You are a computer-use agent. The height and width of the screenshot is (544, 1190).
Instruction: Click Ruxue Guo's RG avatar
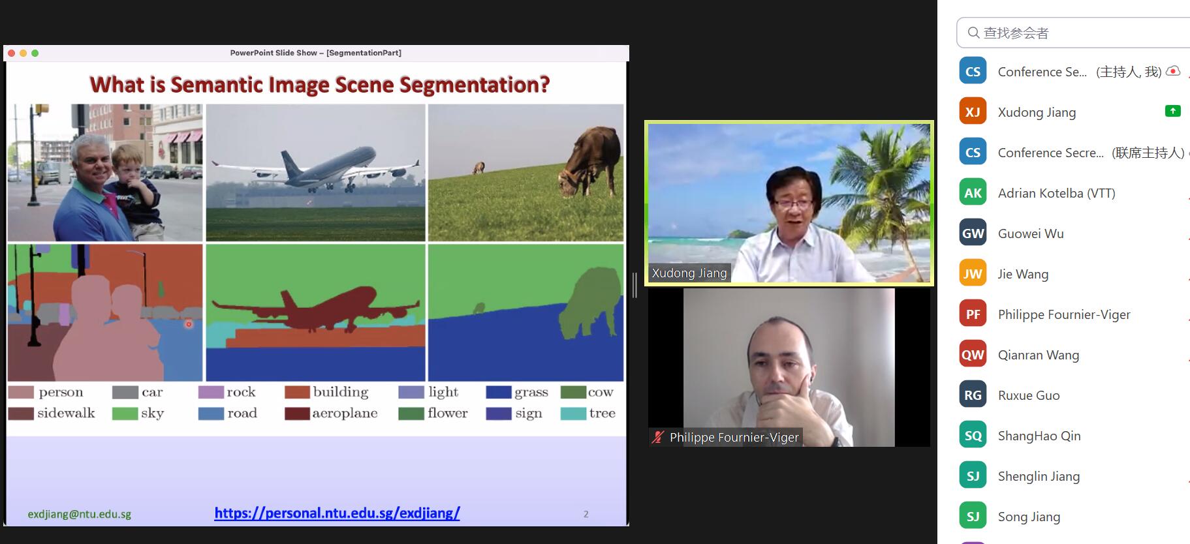pyautogui.click(x=973, y=395)
